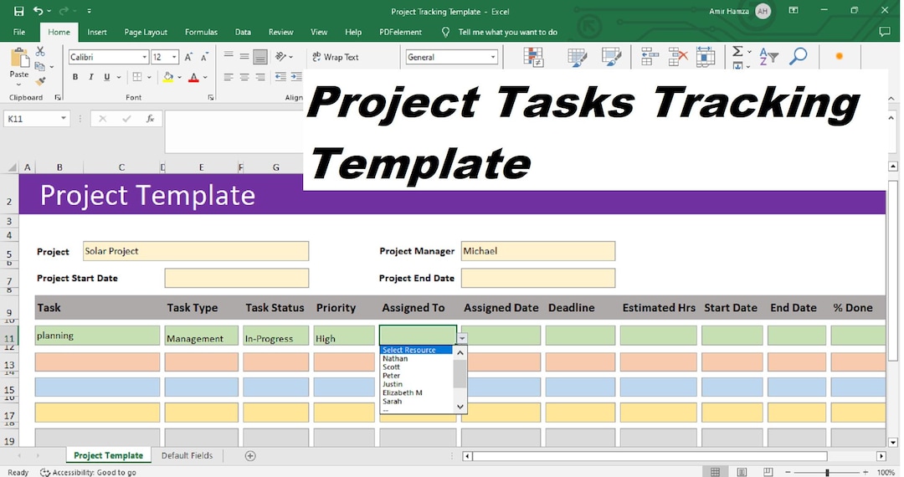Toggle Wrap Text
The image size is (904, 477).
(x=335, y=57)
